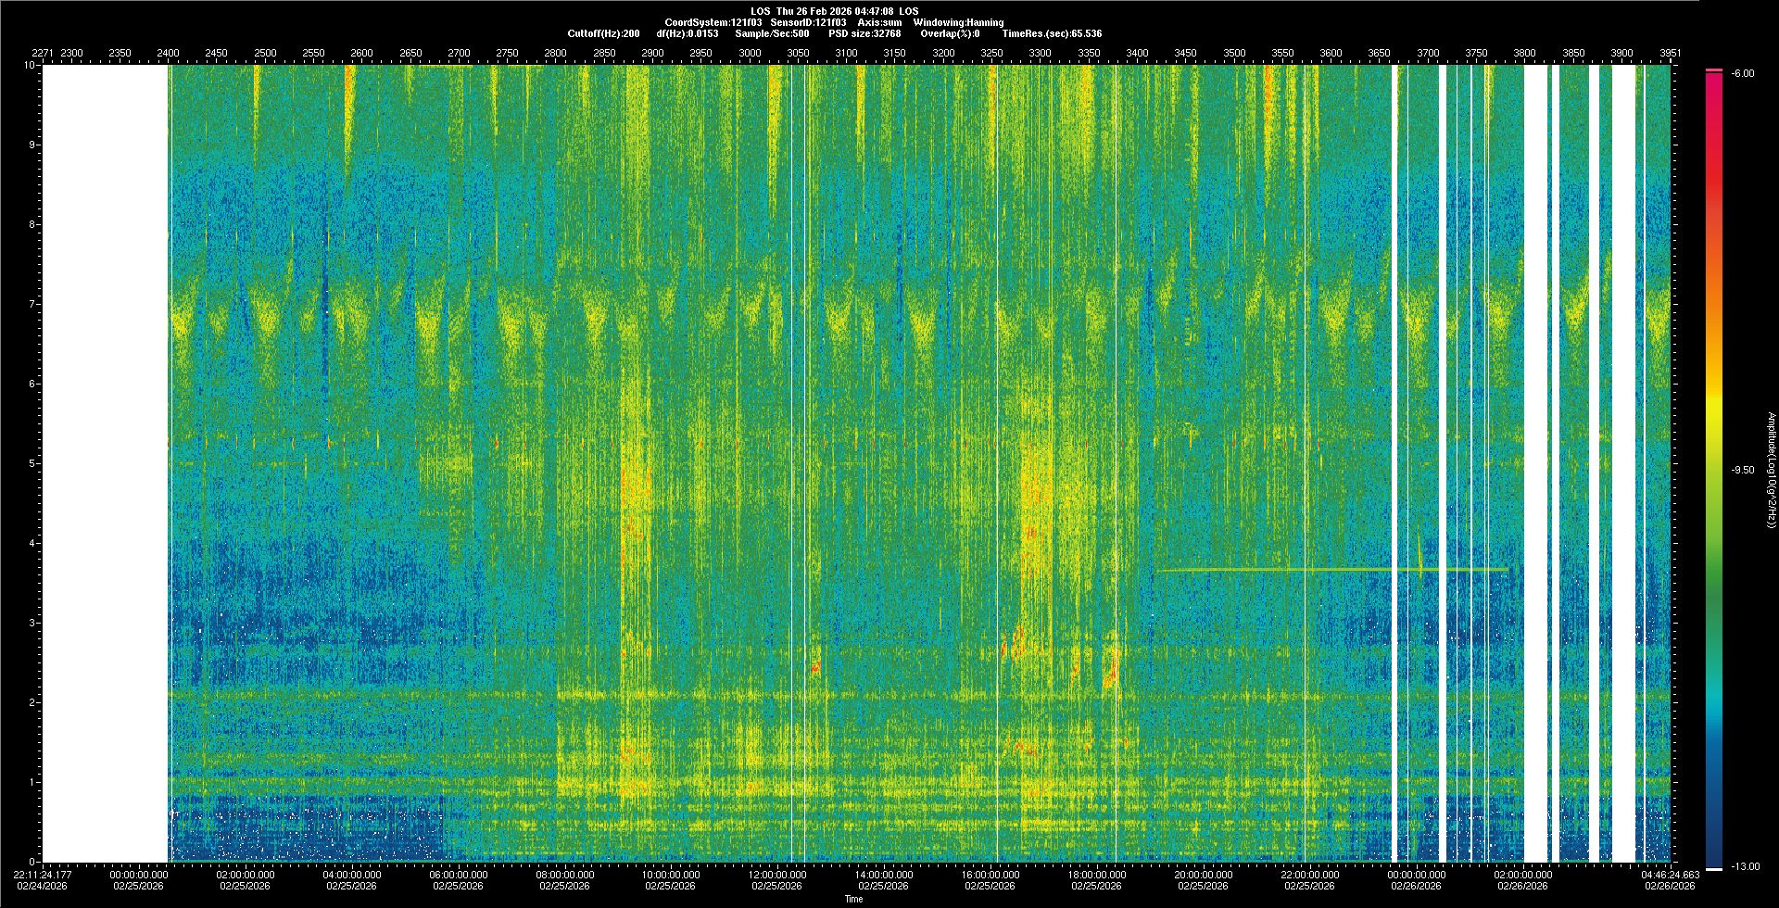Click the -6.00 label on the colorbar
The image size is (1779, 908).
click(x=1742, y=73)
